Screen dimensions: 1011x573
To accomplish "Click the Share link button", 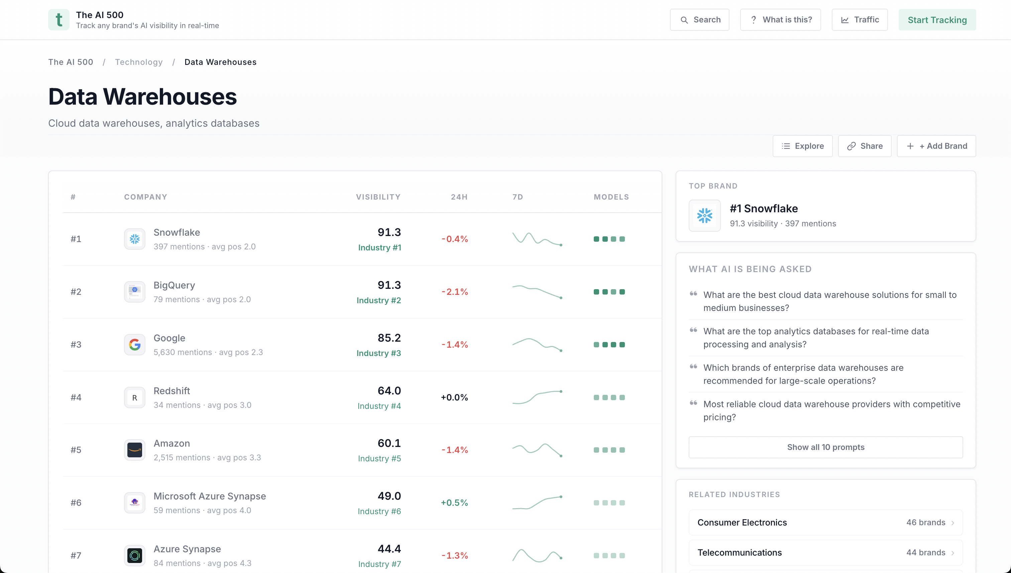I will click(x=864, y=146).
